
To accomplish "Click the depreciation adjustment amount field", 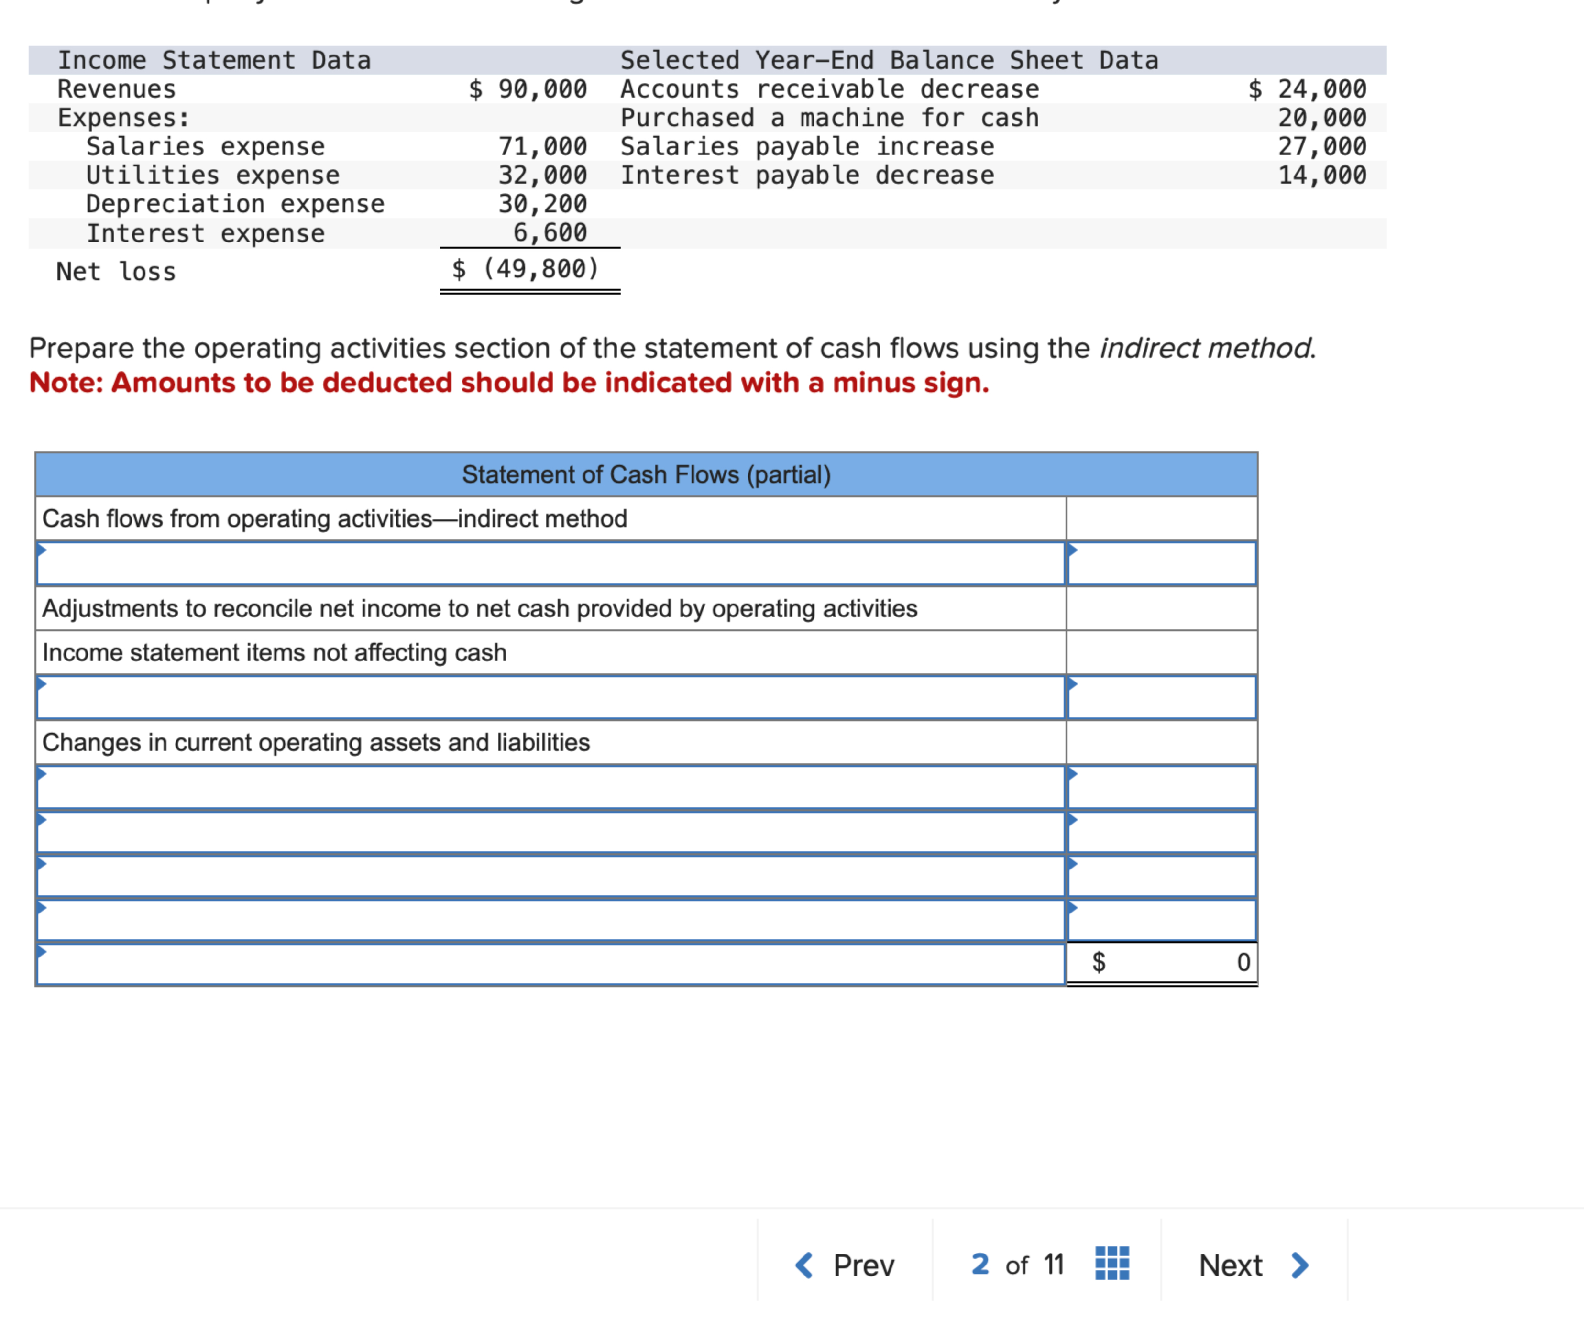I will [1162, 695].
